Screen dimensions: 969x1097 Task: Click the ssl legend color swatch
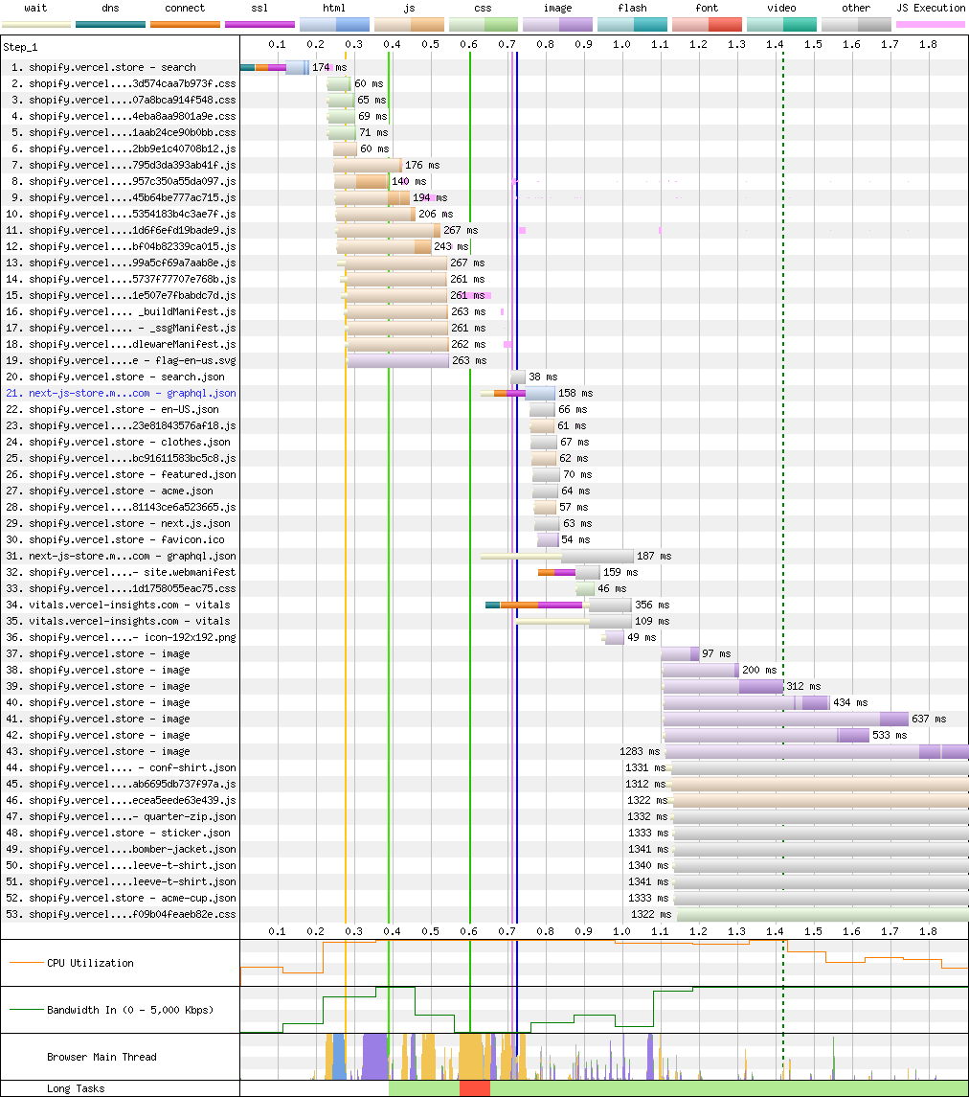point(259,25)
